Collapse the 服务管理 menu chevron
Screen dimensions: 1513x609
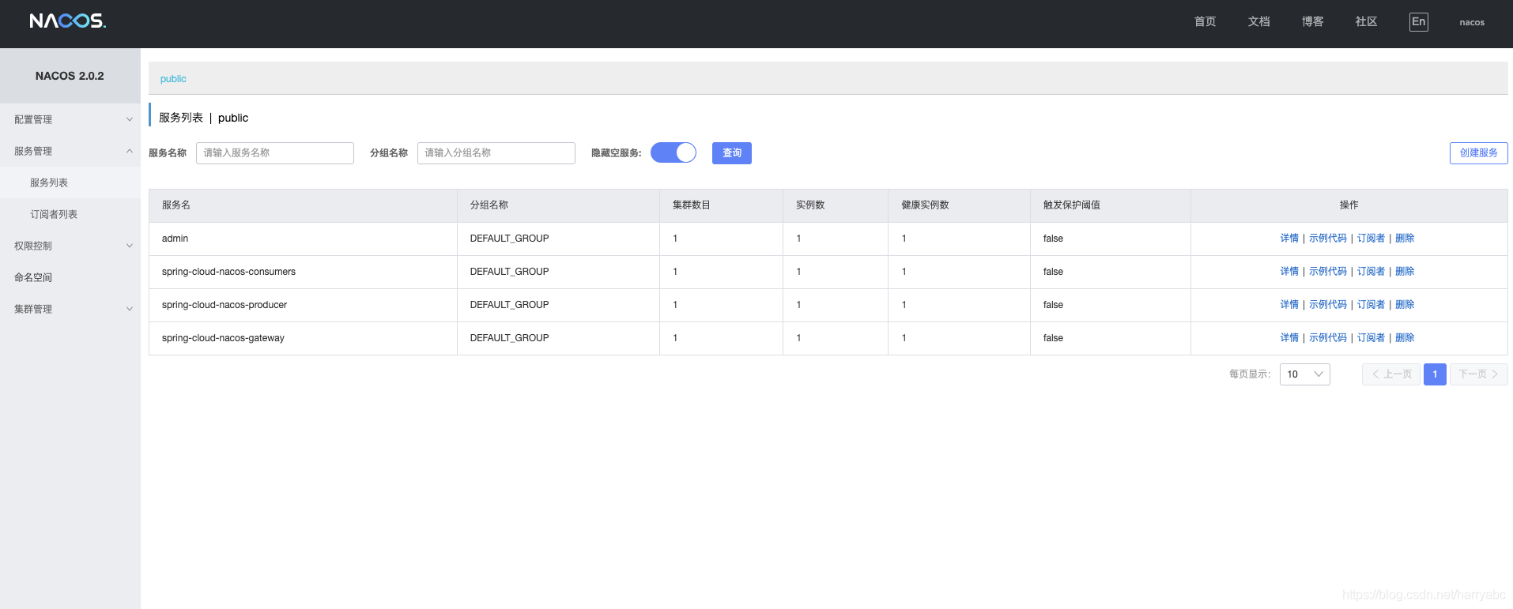click(x=130, y=151)
